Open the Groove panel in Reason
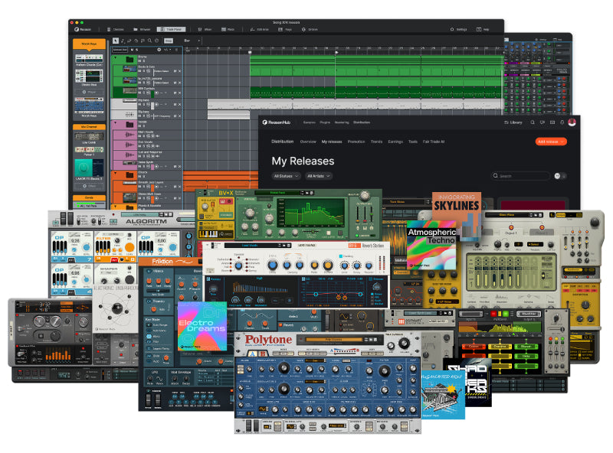613x453 pixels. pos(310,30)
